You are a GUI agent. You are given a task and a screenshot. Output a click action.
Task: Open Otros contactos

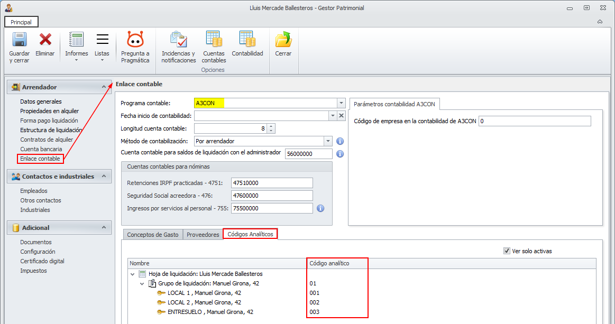click(x=41, y=200)
